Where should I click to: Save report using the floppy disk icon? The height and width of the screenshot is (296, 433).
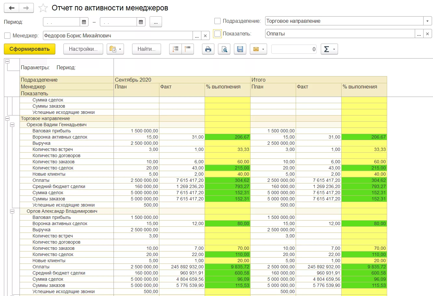pos(240,49)
